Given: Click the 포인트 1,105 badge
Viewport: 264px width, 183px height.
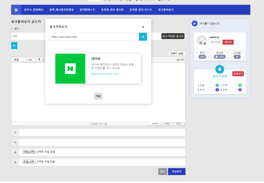Looking at the screenshot, I should coord(220,57).
